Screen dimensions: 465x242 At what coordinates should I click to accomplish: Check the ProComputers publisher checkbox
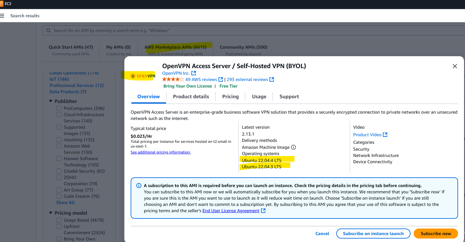(x=59, y=108)
